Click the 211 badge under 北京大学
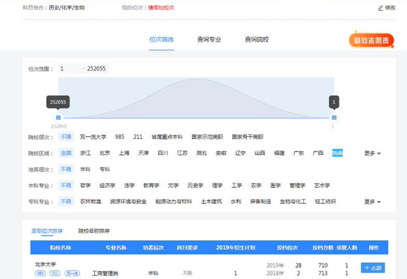 54,274
